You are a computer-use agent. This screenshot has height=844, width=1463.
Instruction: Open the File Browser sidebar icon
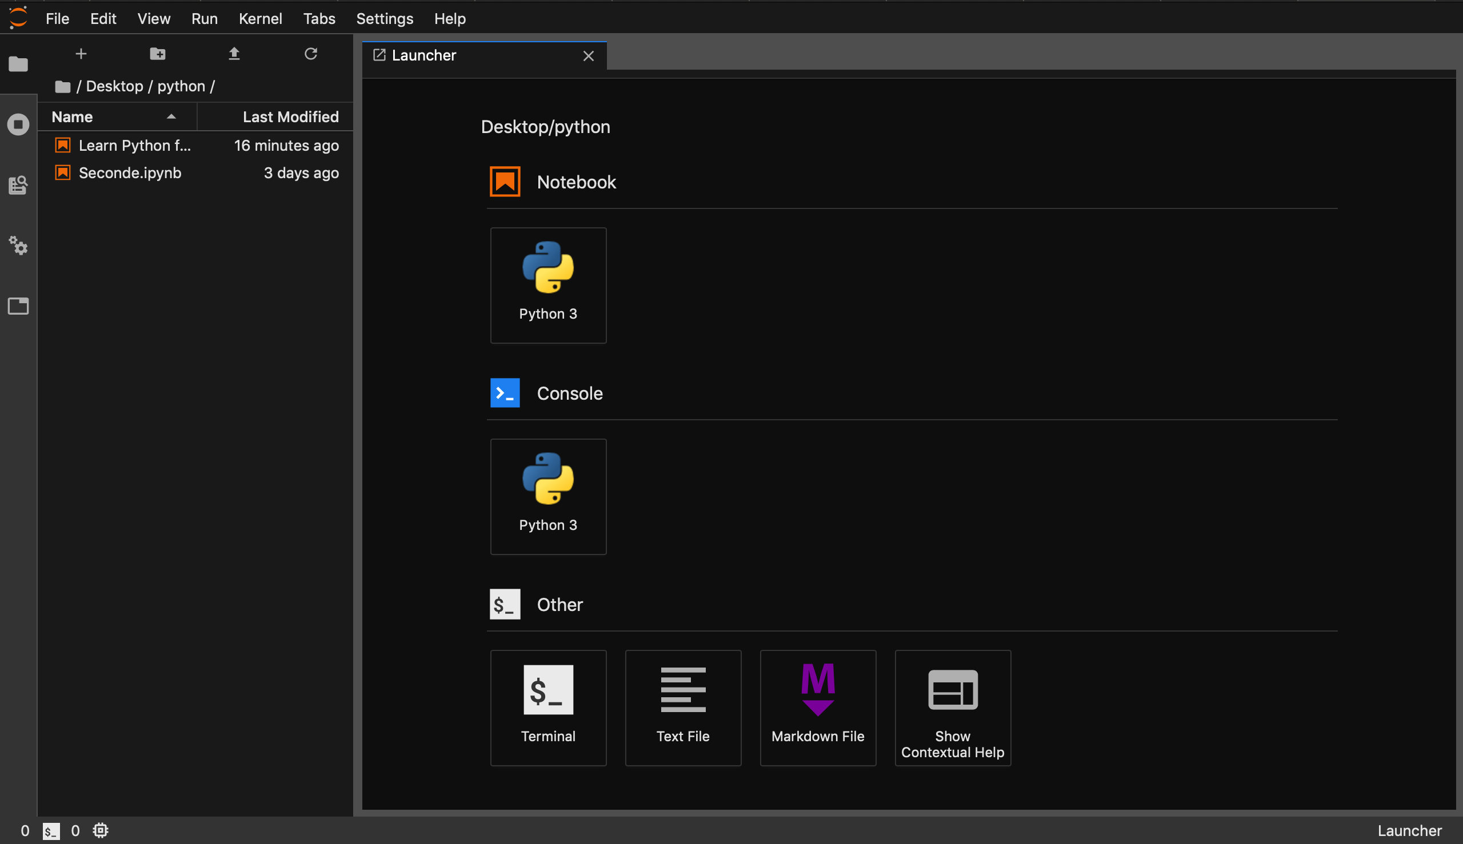(x=18, y=64)
